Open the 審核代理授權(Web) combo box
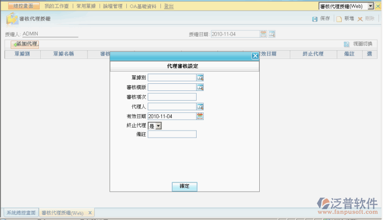 click(346, 6)
